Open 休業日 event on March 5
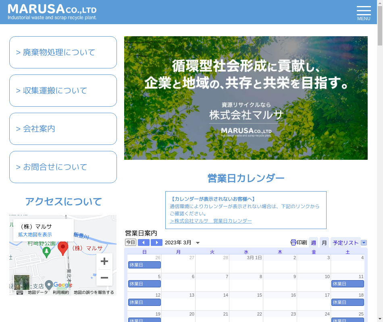The width and height of the screenshot is (383, 322). click(x=144, y=284)
